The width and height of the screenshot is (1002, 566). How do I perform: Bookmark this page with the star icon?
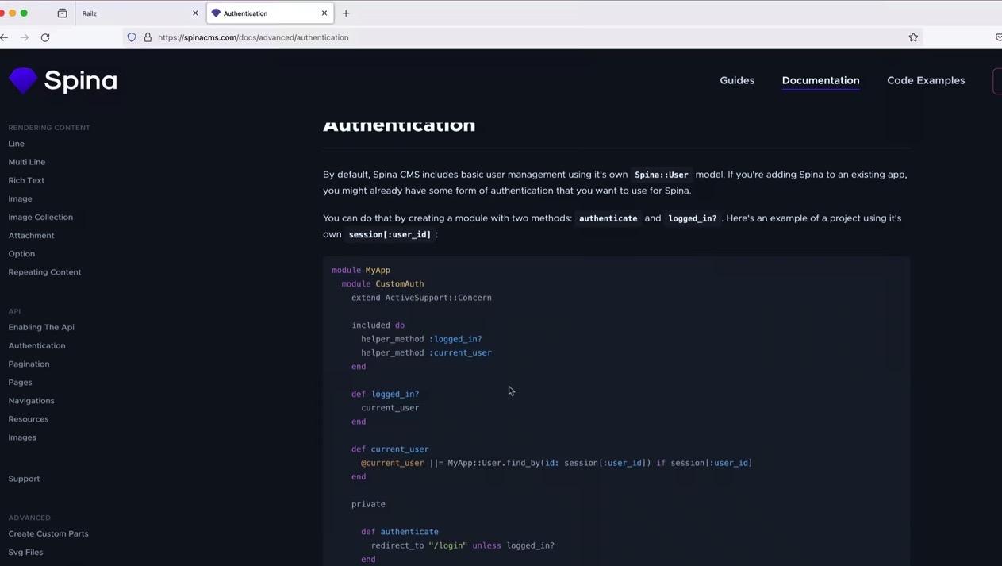click(x=913, y=37)
